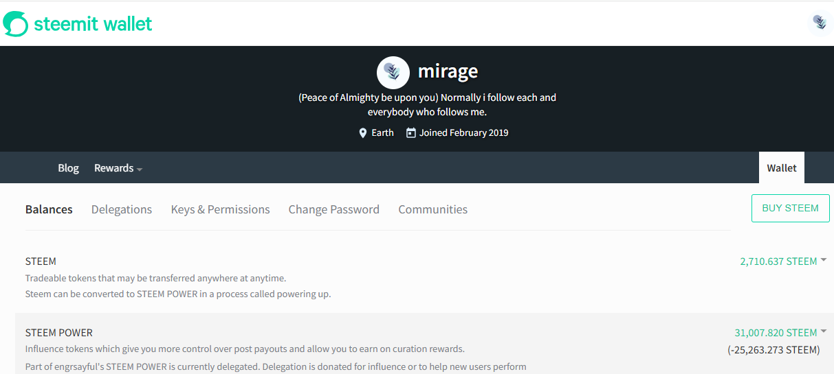Open the Communities tab
The image size is (834, 374).
433,209
